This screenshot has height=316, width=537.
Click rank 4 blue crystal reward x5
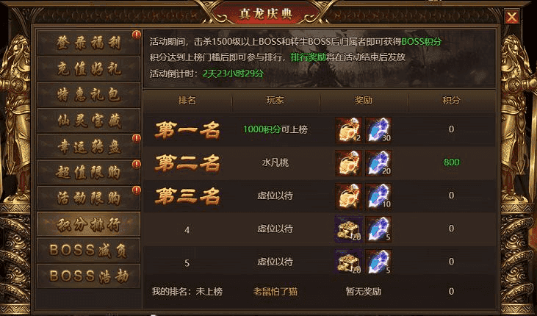[x=378, y=229]
